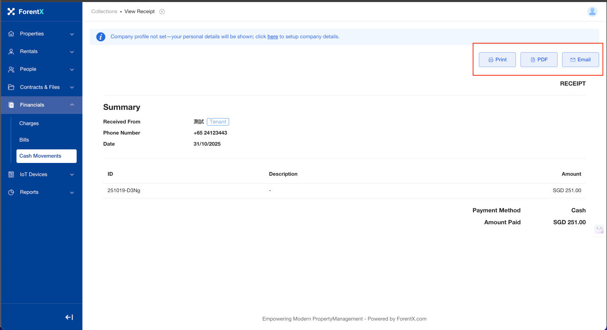Select Cash Movements menu item

[x=40, y=156]
